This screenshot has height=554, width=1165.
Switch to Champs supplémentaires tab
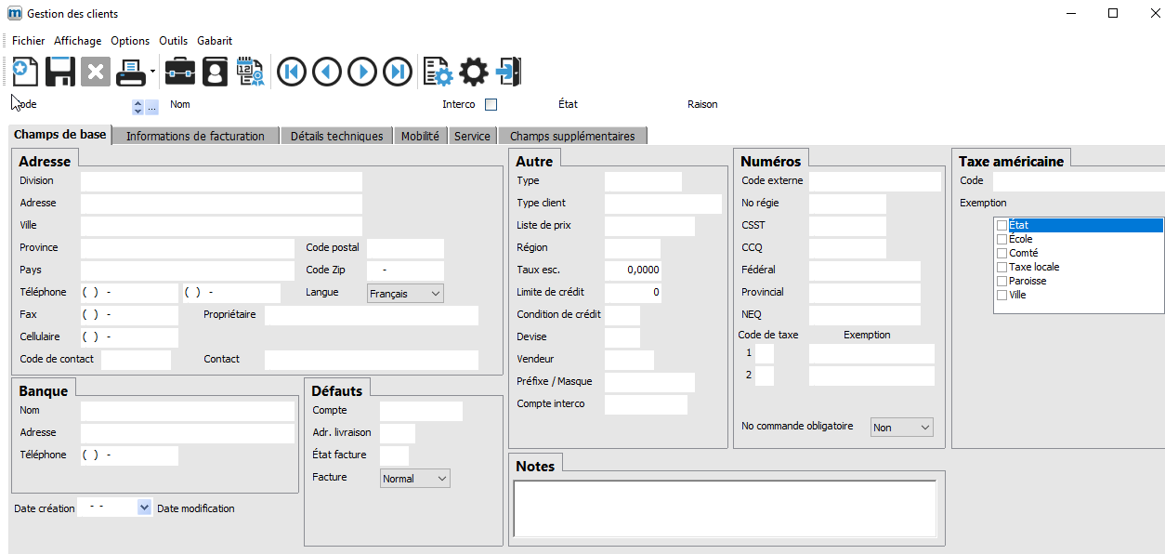click(572, 136)
